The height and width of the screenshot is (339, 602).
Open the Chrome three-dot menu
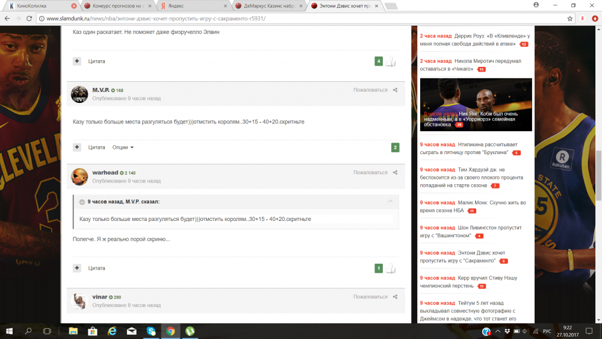(x=594, y=19)
